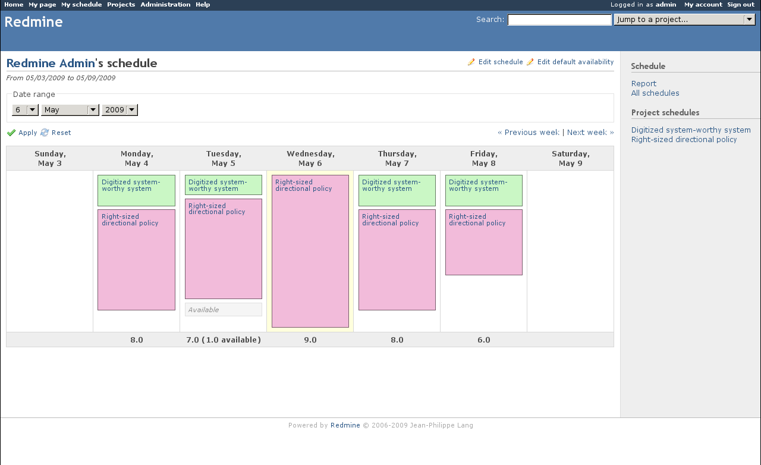761x465 pixels.
Task: Click the Edit schedule link
Action: (501, 62)
